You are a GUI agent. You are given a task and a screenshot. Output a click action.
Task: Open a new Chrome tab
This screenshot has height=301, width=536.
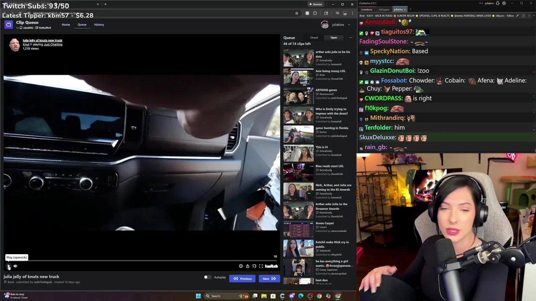pos(105,4)
